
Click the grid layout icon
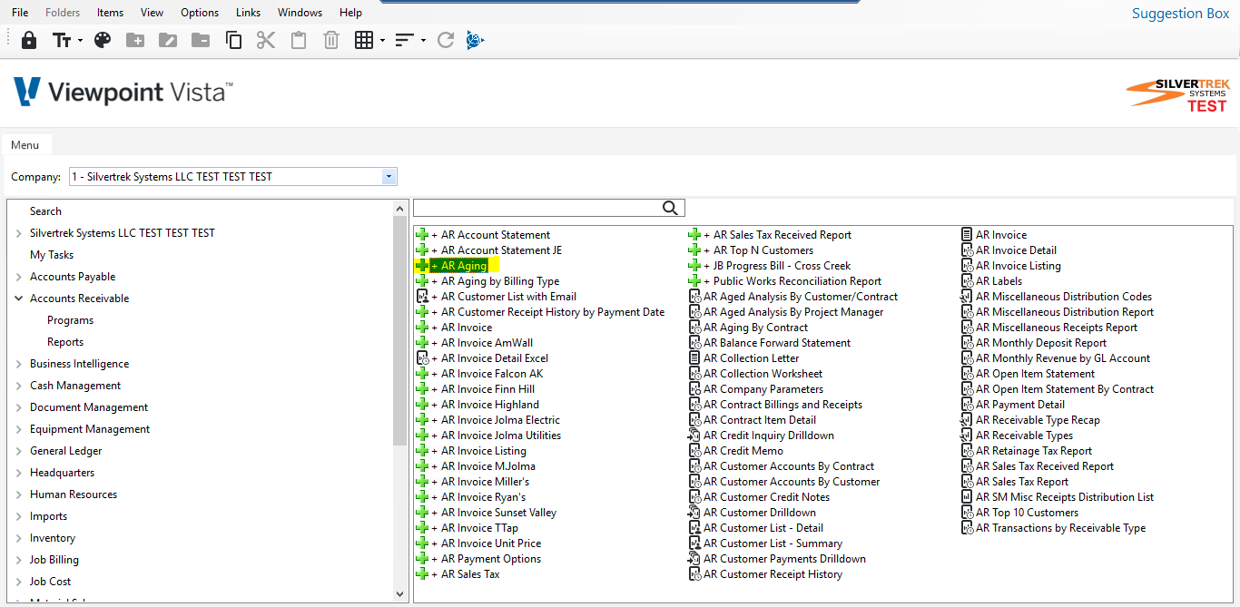364,40
